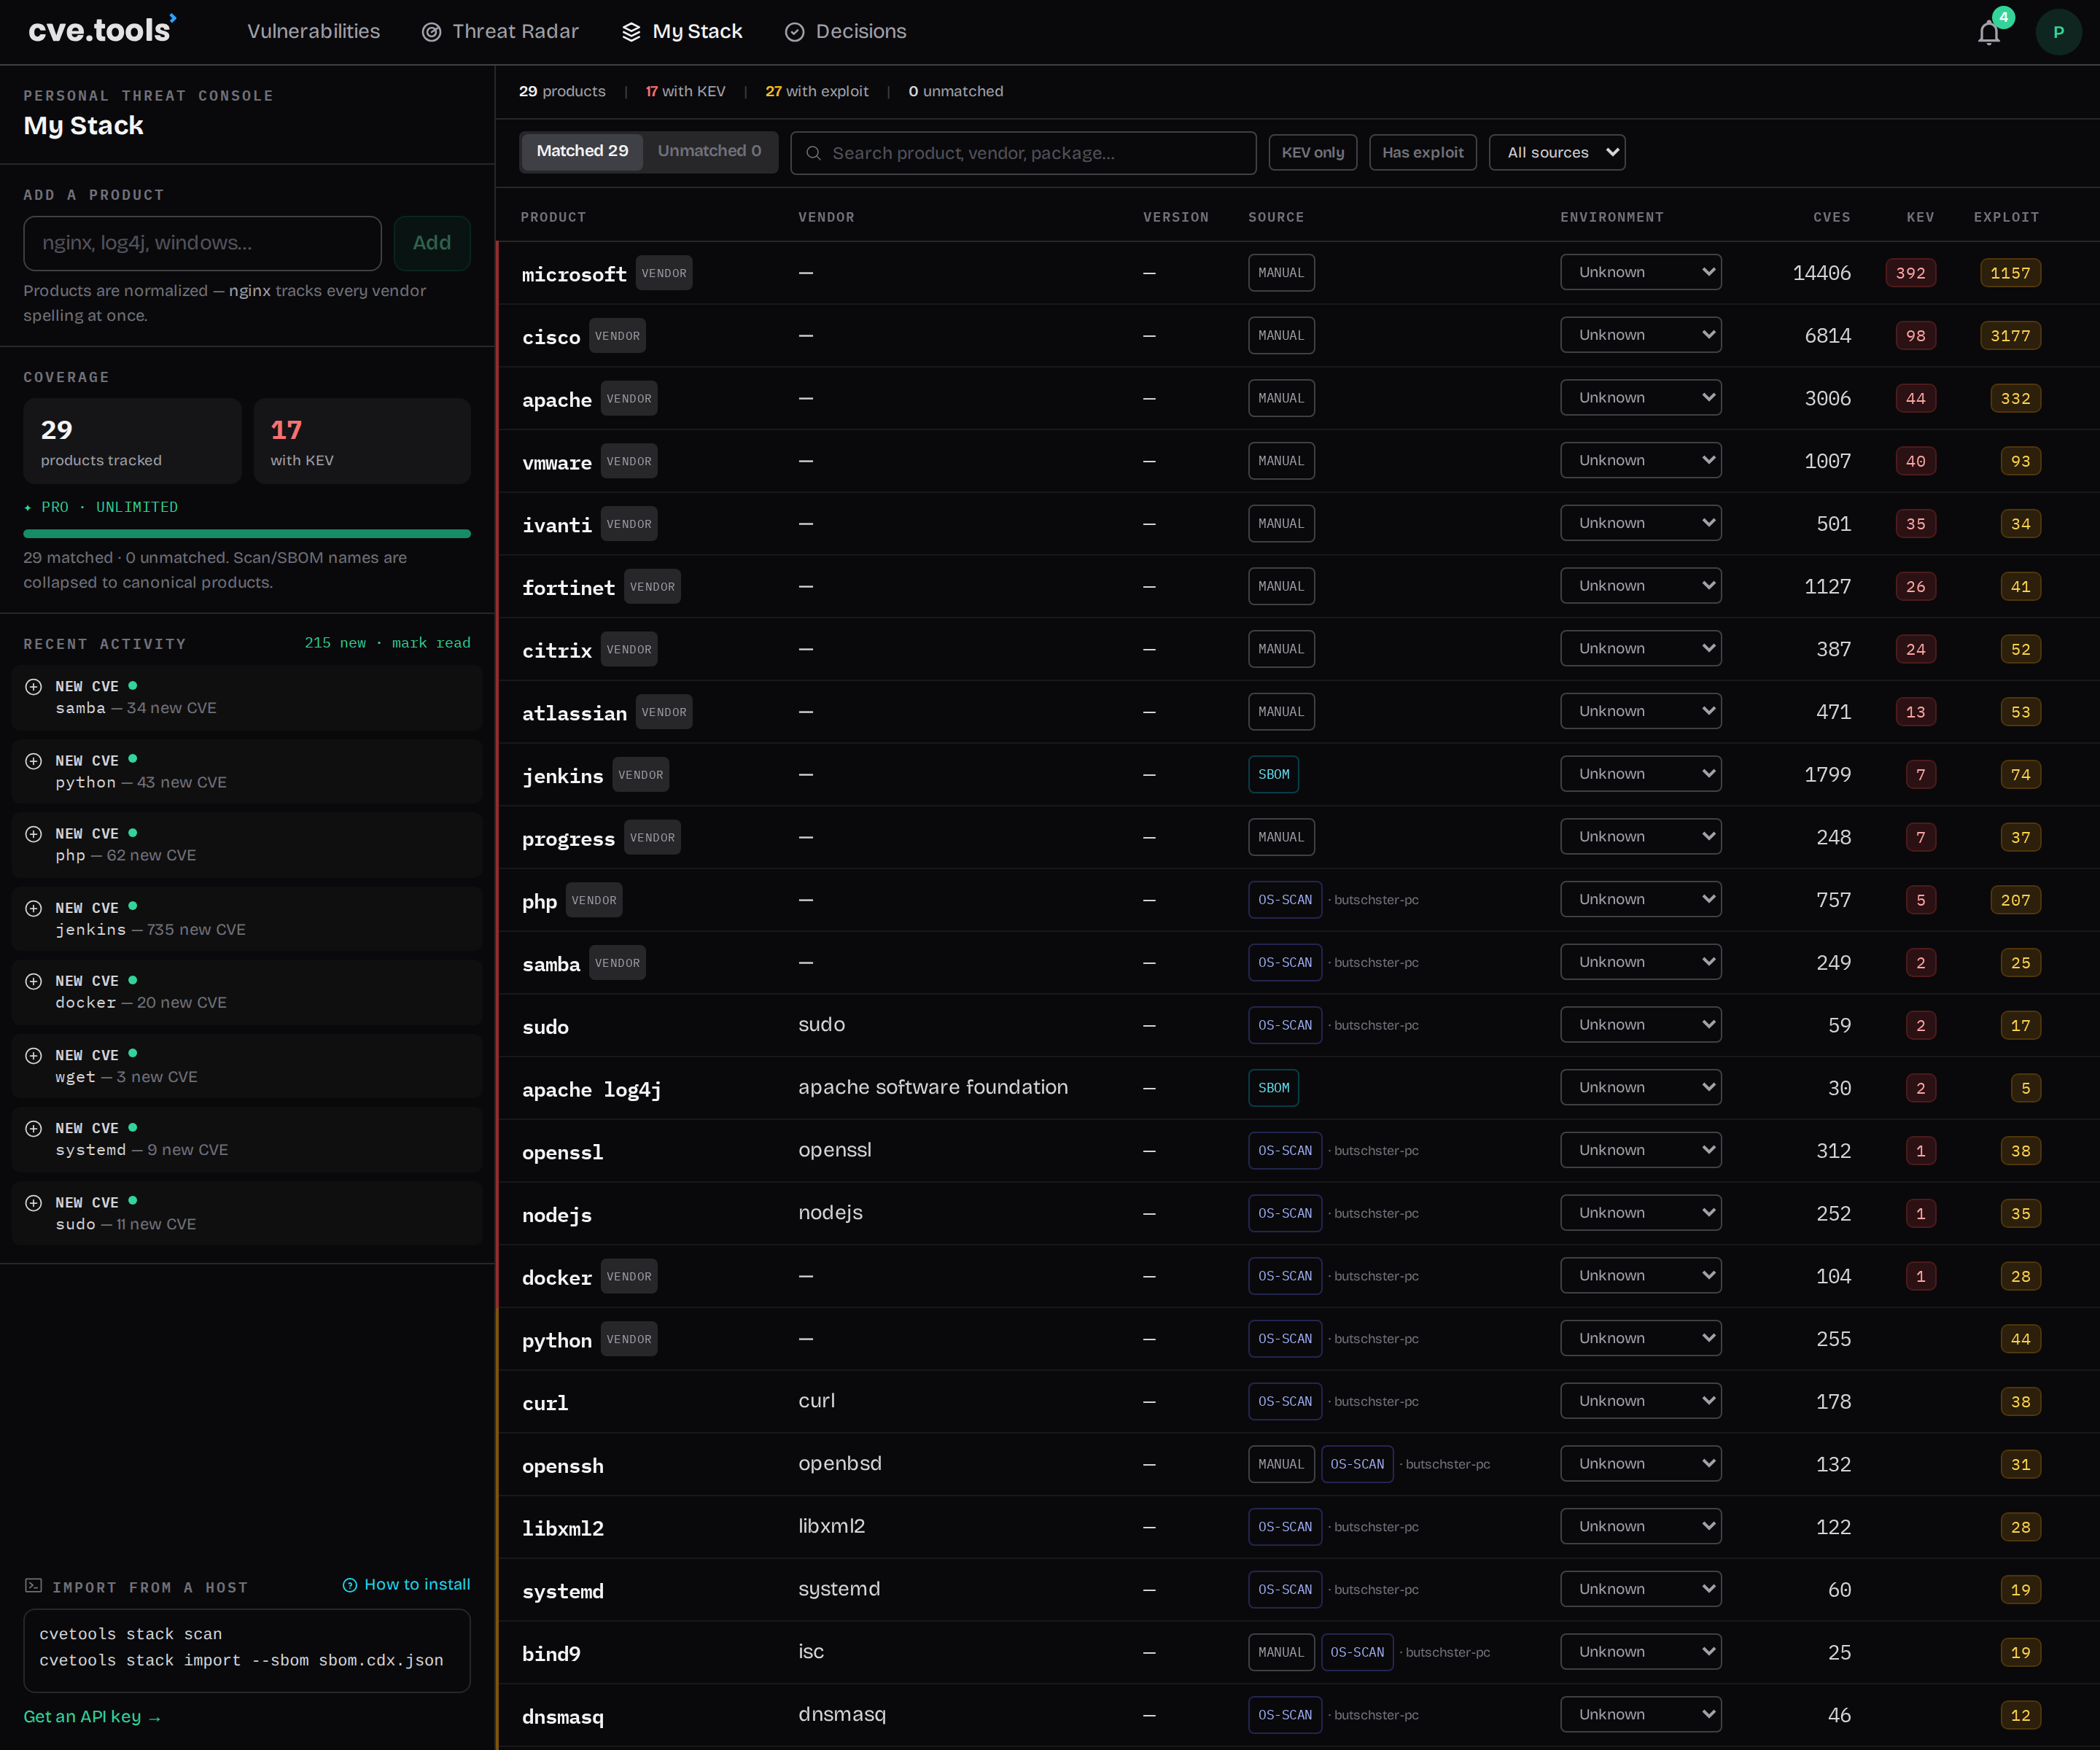Click the Threat Radar target icon

point(431,32)
